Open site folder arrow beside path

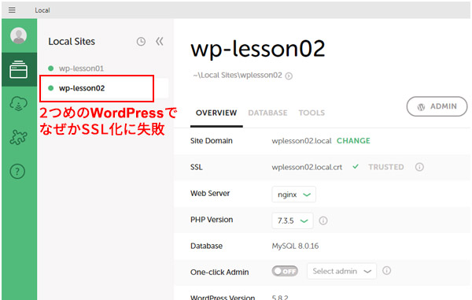[289, 76]
